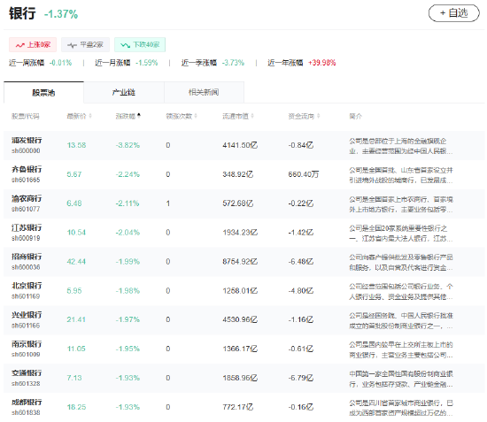487x422 pixels.
Task: Open 北京银行 stock link
Action: [27, 286]
